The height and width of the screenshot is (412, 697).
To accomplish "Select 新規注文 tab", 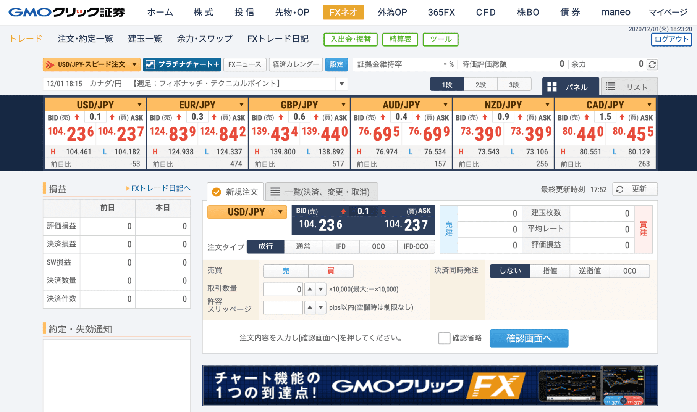I will pyautogui.click(x=235, y=192).
